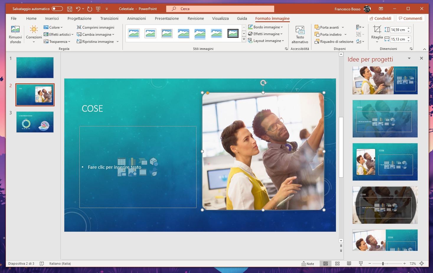Click the Save floppy disk icon
This screenshot has height=273, width=433.
pyautogui.click(x=69, y=9)
